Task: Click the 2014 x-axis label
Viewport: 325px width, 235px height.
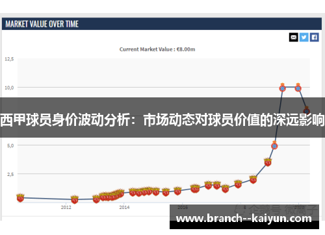Action: [124, 208]
